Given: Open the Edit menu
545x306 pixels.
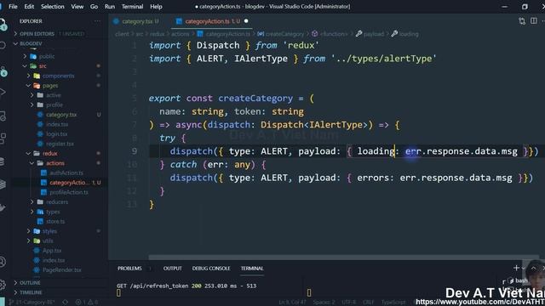Looking at the screenshot, I should click(29, 7).
